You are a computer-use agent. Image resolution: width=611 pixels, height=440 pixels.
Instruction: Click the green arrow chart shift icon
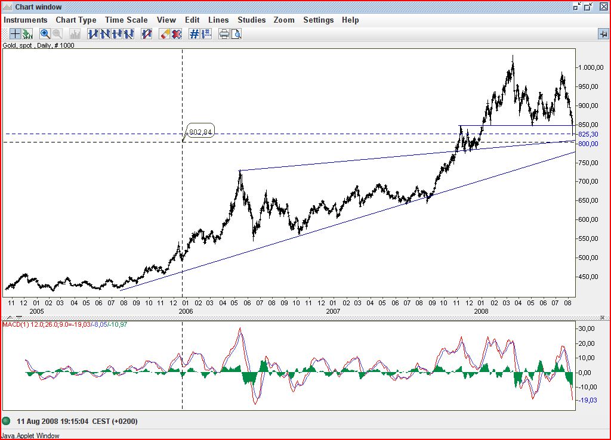point(27,34)
